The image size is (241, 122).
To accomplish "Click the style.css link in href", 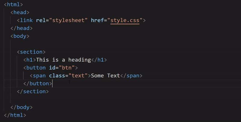I will pos(125,20).
